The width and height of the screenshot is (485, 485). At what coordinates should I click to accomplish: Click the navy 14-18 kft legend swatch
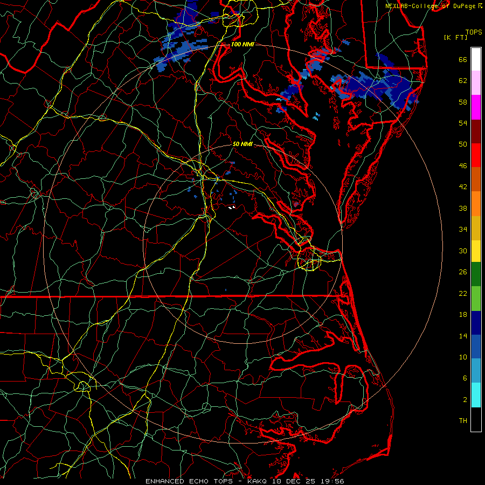coord(476,323)
